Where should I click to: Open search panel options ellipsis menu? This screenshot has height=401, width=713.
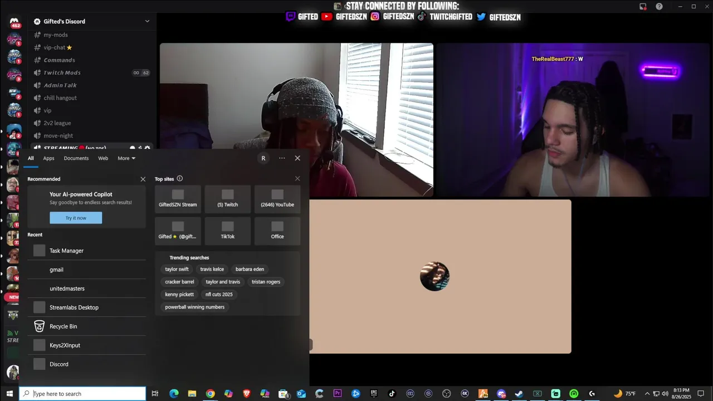pos(282,158)
